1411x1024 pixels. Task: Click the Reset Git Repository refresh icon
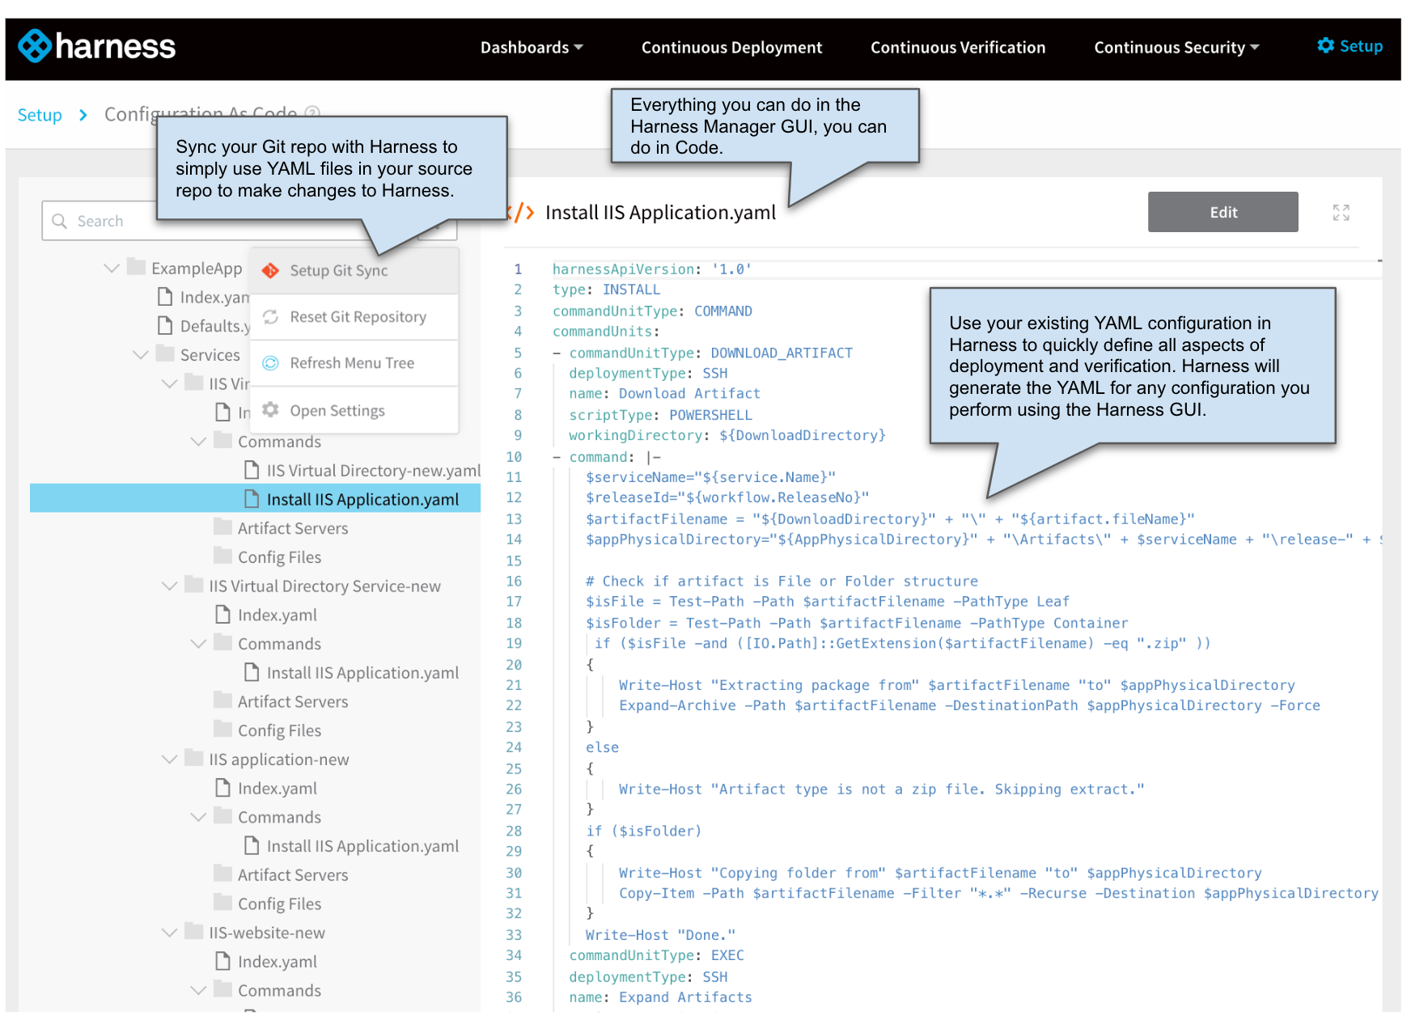[271, 316]
